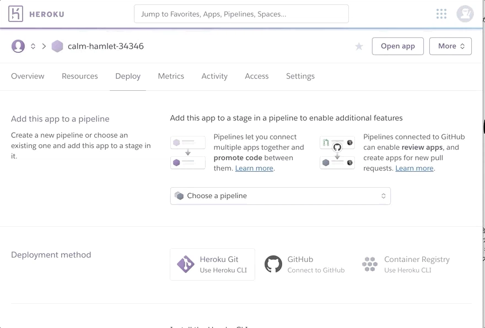The height and width of the screenshot is (328, 485).
Task: Select the Deploy tab
Action: [x=128, y=76]
